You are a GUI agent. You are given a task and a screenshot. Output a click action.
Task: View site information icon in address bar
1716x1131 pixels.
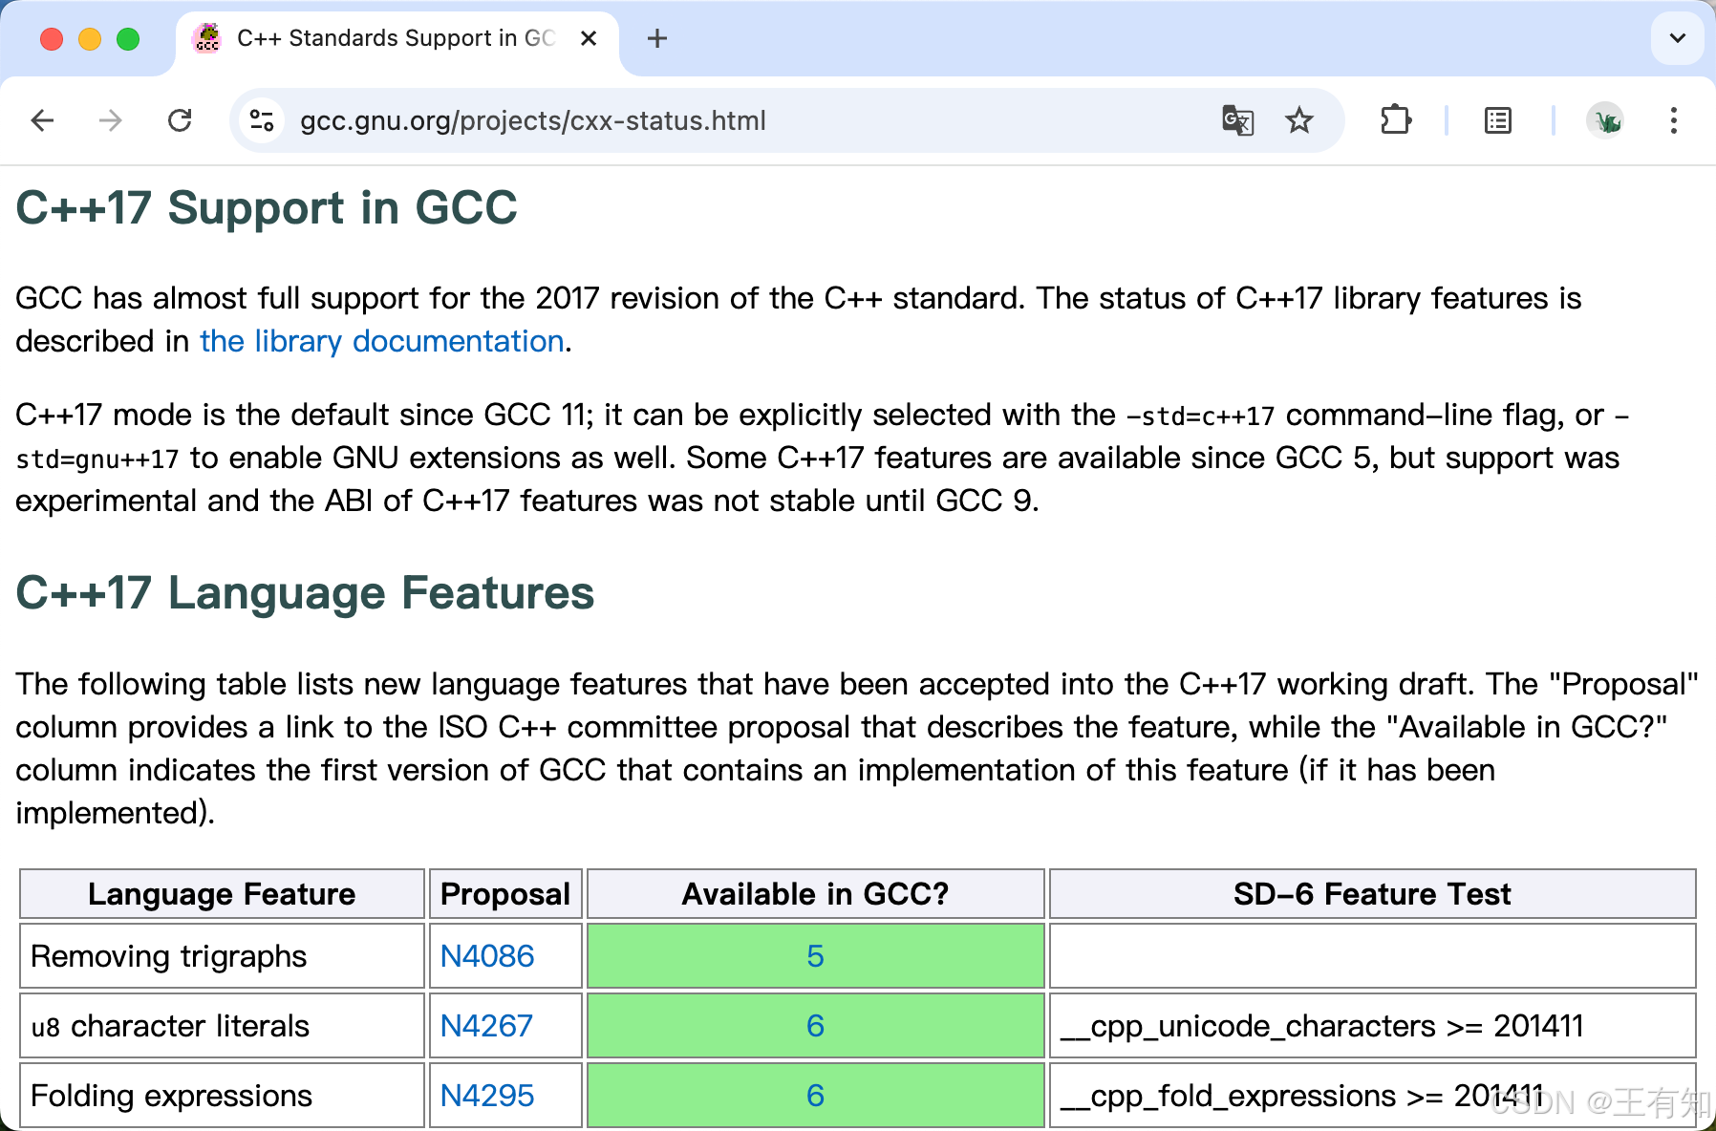(262, 120)
